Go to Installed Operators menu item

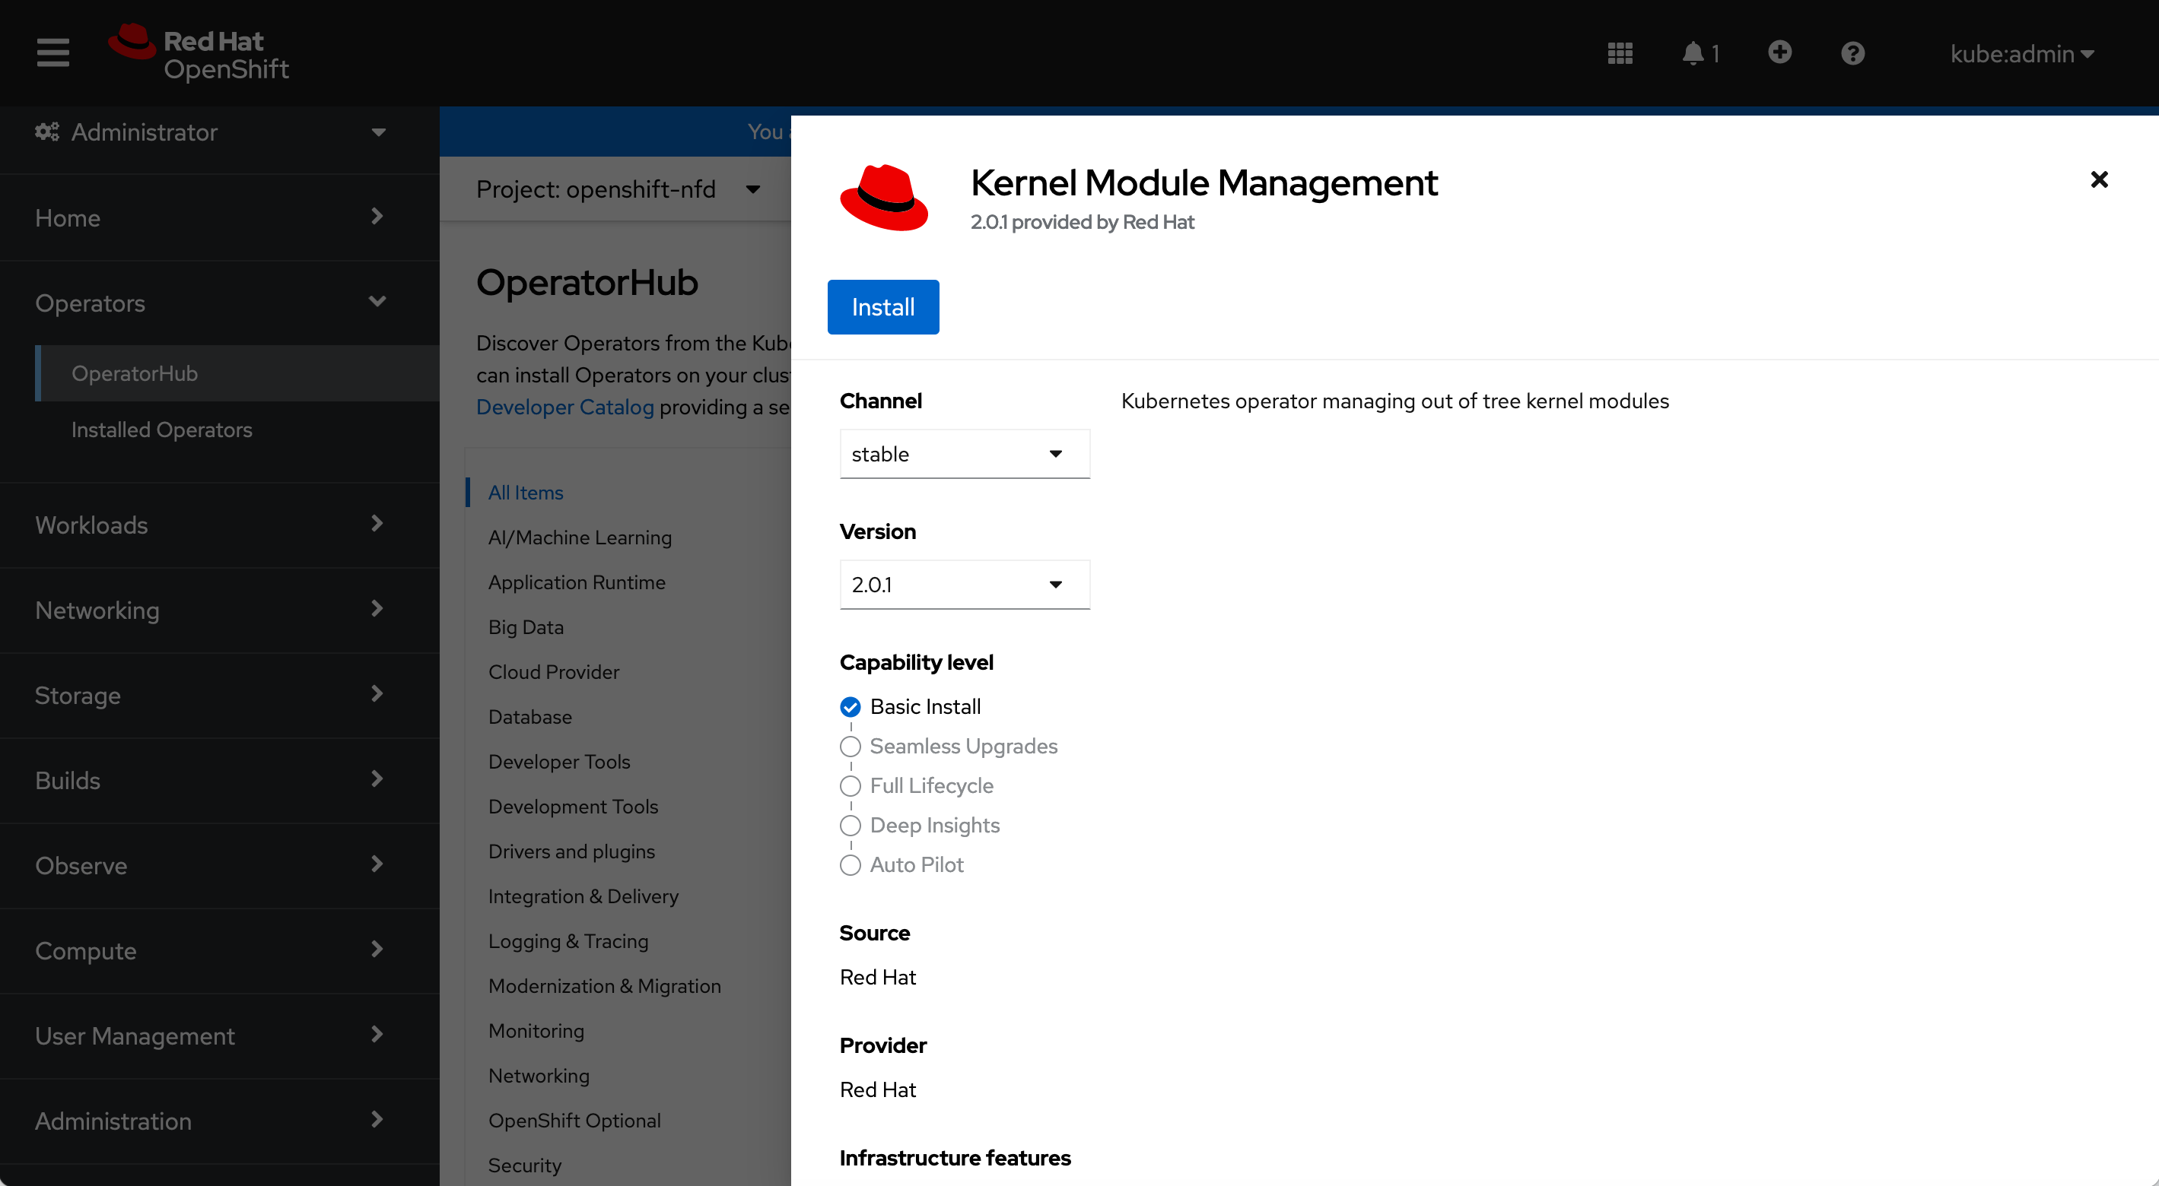162,430
